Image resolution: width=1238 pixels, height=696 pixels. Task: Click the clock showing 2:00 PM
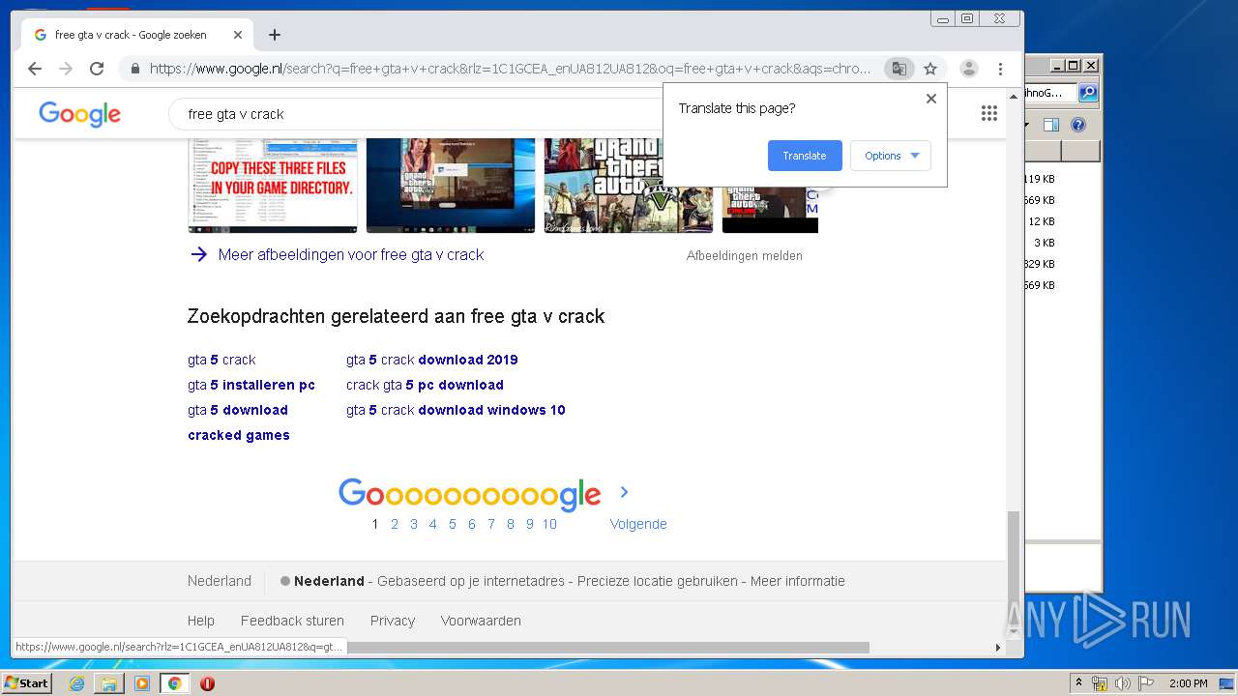[1188, 683]
